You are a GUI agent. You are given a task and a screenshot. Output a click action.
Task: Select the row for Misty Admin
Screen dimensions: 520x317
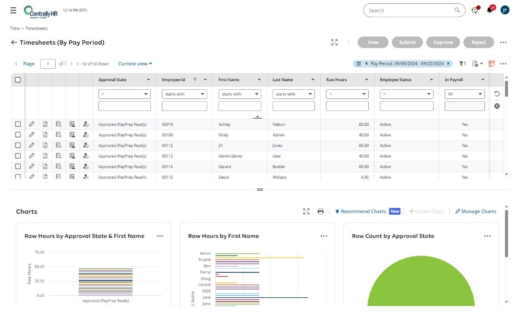point(18,135)
